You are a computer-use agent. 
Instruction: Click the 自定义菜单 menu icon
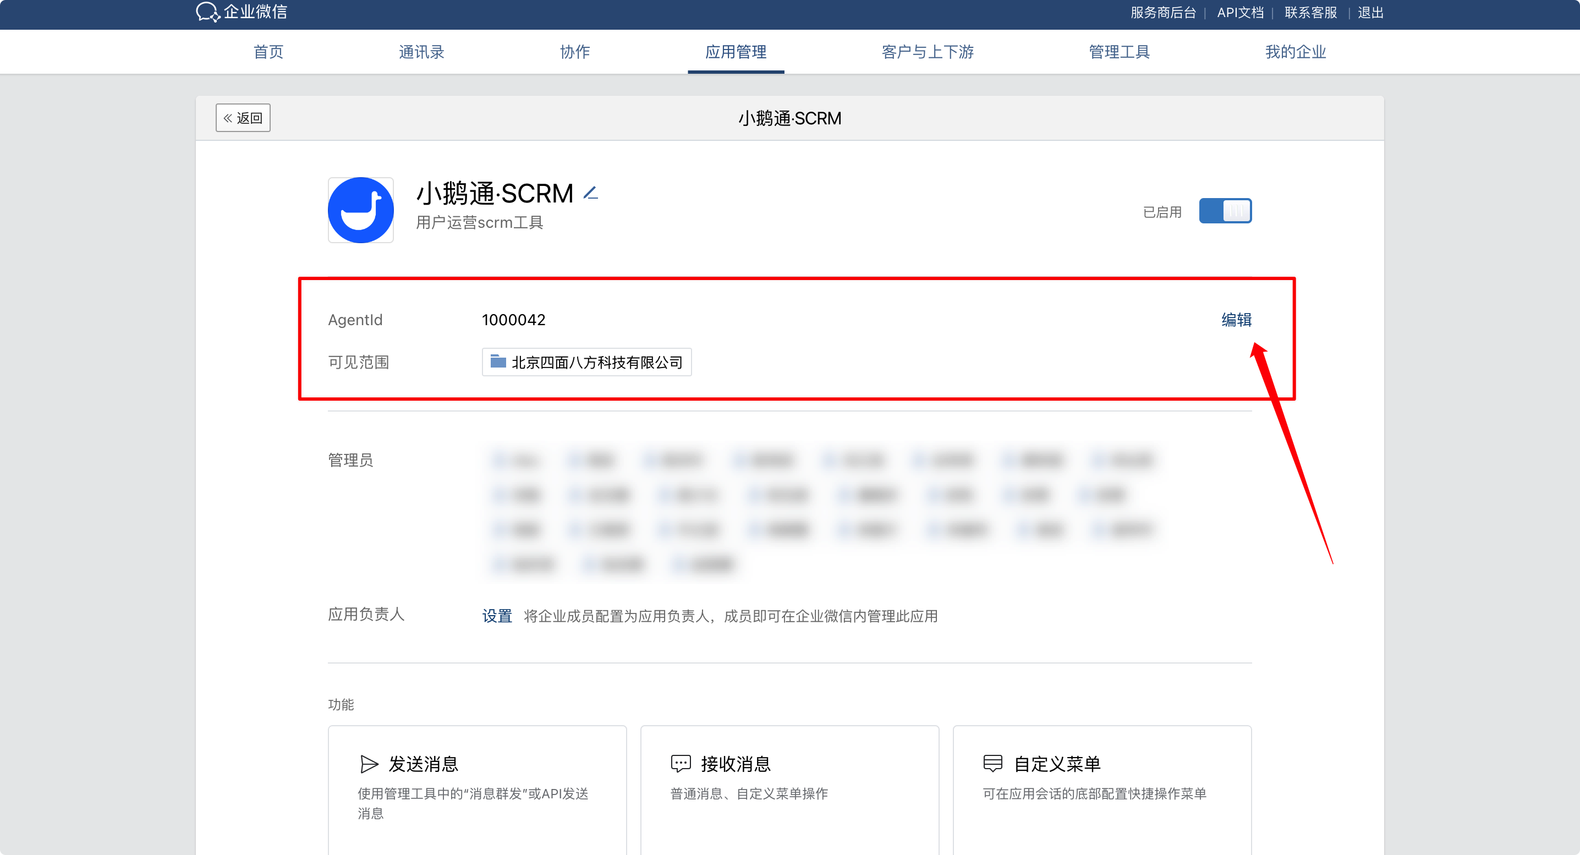coord(993,764)
